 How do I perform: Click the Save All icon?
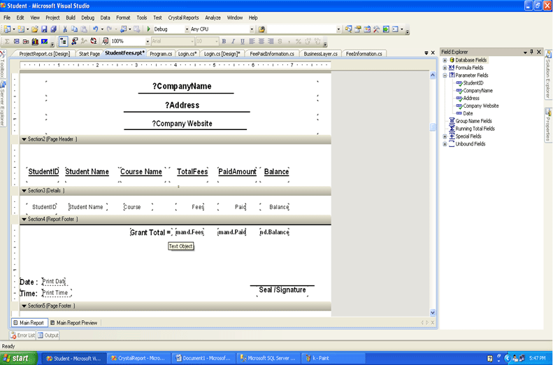pyautogui.click(x=53, y=29)
